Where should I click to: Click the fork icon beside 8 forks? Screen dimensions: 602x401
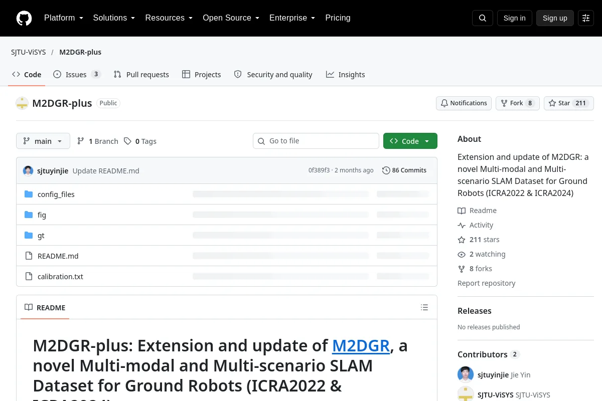(462, 269)
